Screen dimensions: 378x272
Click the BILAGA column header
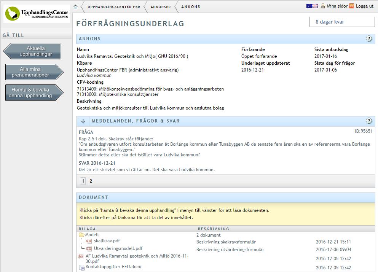pos(87,229)
